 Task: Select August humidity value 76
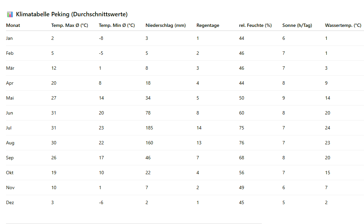(241, 143)
